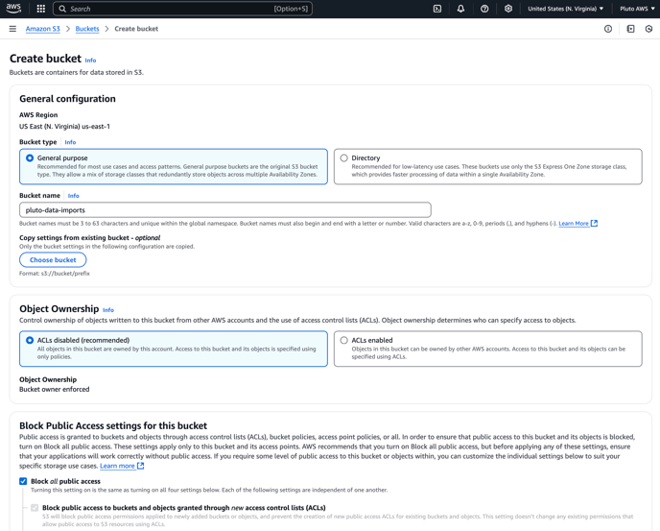Click Info link next to Bucket name

pyautogui.click(x=73, y=196)
